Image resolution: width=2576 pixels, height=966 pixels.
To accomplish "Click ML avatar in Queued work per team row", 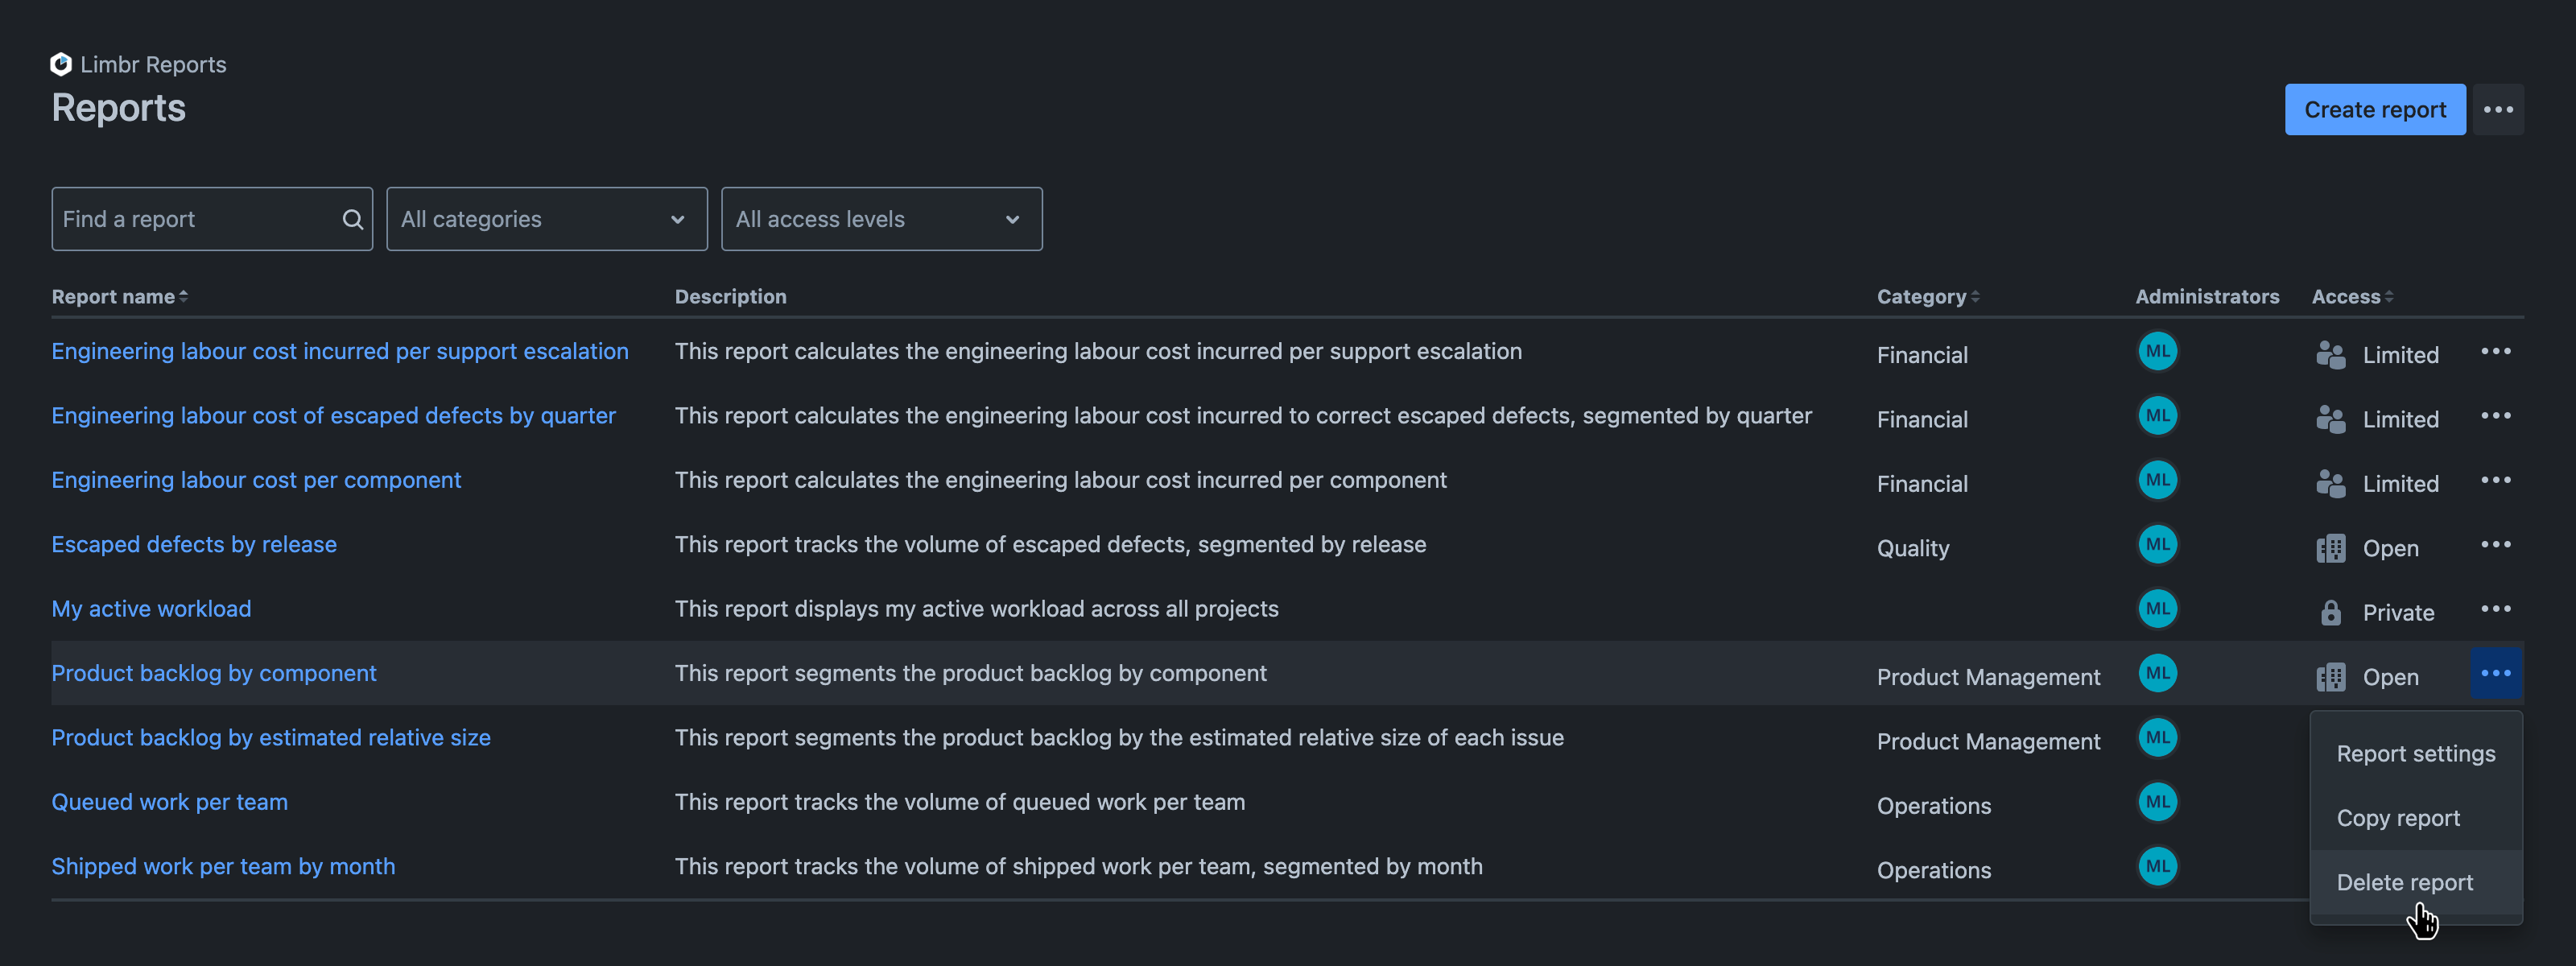I will coord(2157,802).
